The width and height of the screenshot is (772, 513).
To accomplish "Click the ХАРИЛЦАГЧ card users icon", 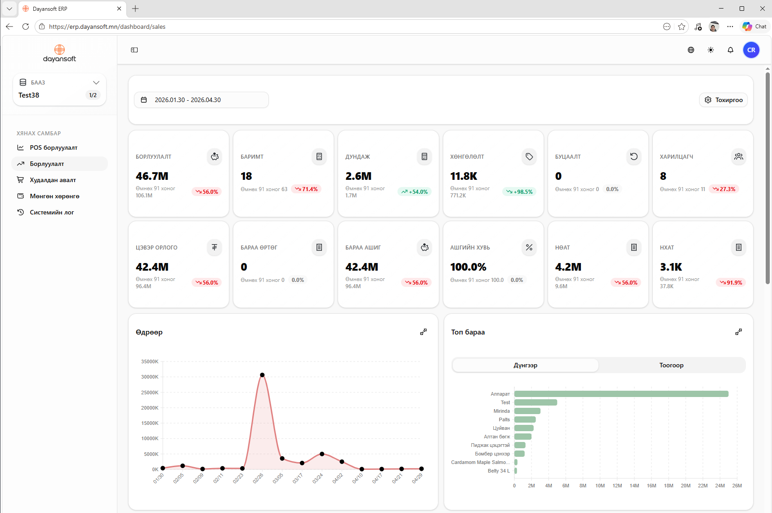I will pos(739,156).
